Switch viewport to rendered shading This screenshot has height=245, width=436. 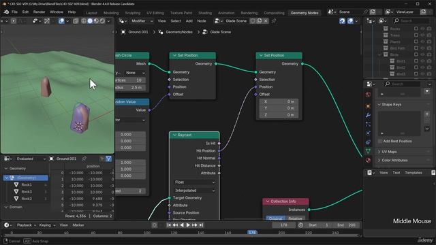pyautogui.click(x=102, y=21)
